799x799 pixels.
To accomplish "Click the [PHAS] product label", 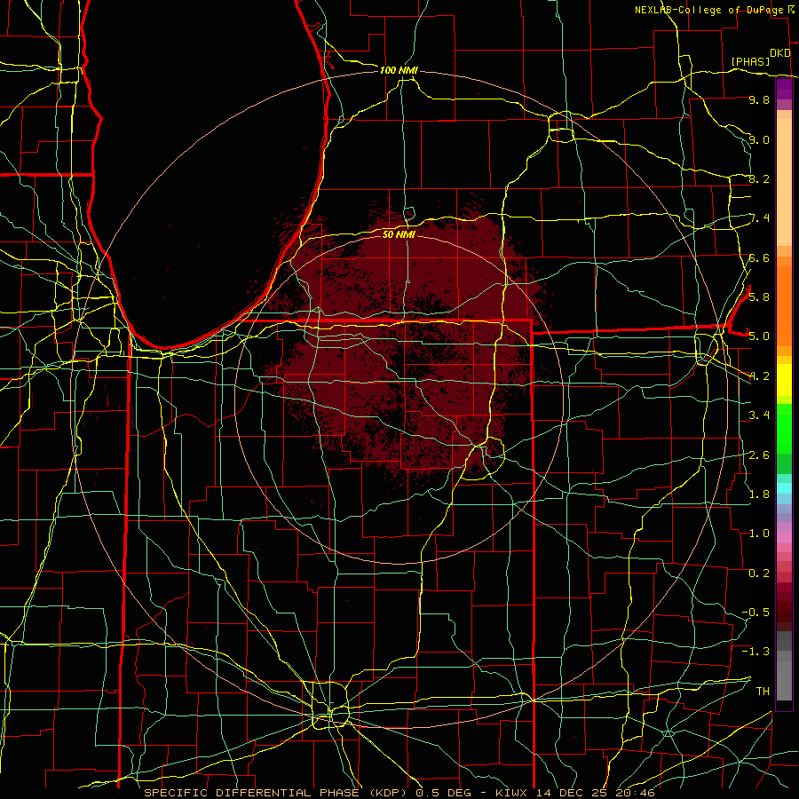I will click(x=750, y=61).
